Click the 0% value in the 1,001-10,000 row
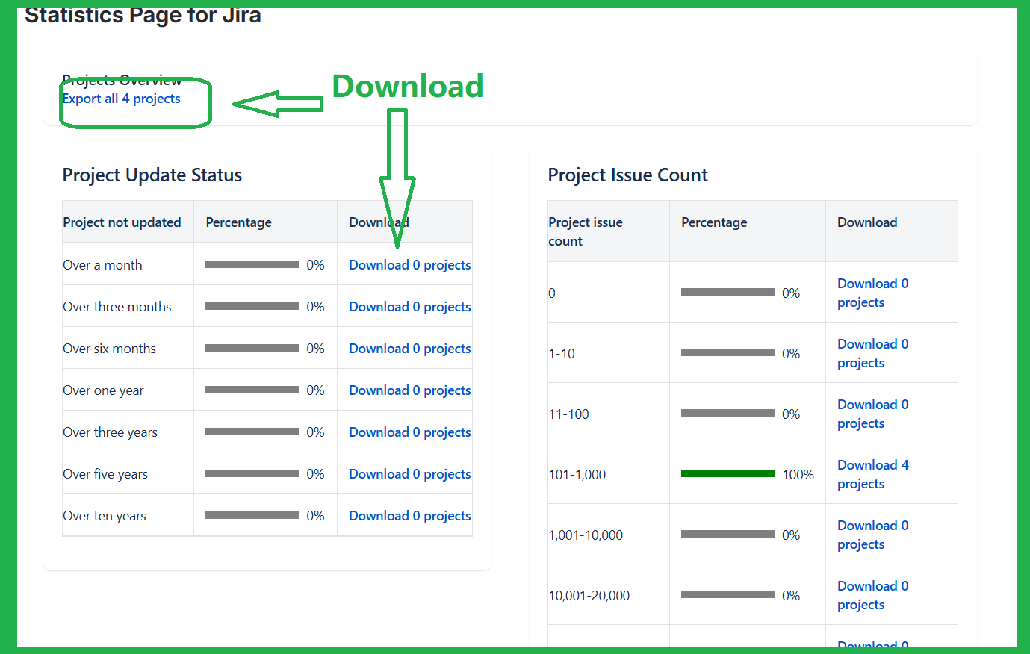 791,535
